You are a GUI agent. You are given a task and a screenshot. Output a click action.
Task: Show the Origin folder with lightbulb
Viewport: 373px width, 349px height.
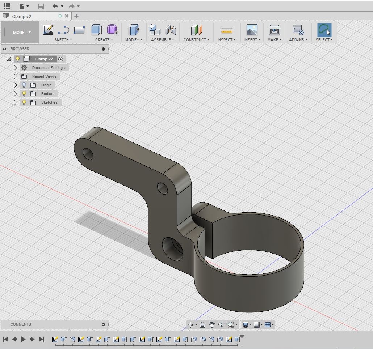pyautogui.click(x=24, y=85)
